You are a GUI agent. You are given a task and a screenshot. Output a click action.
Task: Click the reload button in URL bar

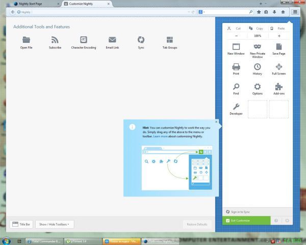(193, 12)
